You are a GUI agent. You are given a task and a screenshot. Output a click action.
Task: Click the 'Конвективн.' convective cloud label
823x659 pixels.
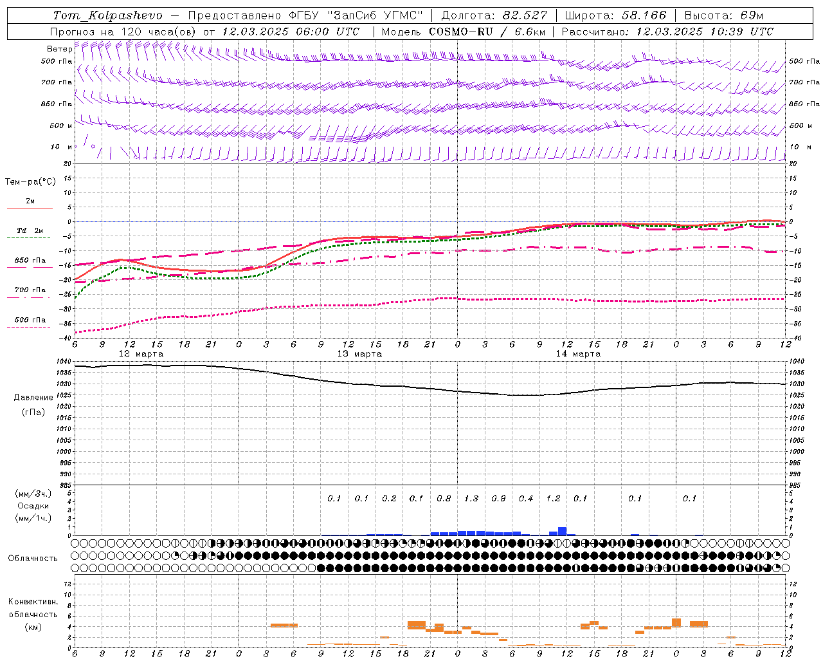[x=33, y=602]
